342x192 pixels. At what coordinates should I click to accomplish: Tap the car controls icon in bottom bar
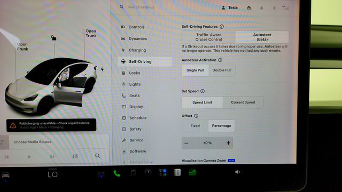(x=5, y=175)
